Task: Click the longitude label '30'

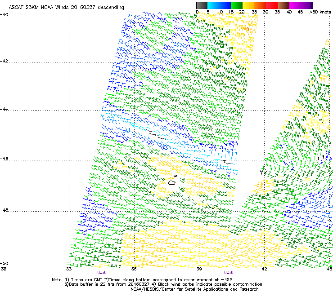Action: click(x=4, y=269)
